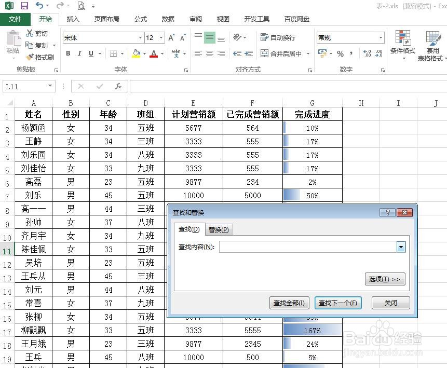Open the 查找内容 history dropdown
Image resolution: width=447 pixels, height=368 pixels.
point(401,247)
